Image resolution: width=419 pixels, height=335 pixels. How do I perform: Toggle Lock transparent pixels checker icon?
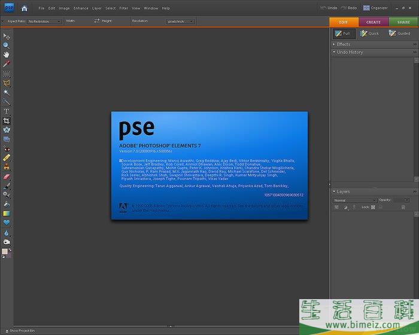point(373,208)
